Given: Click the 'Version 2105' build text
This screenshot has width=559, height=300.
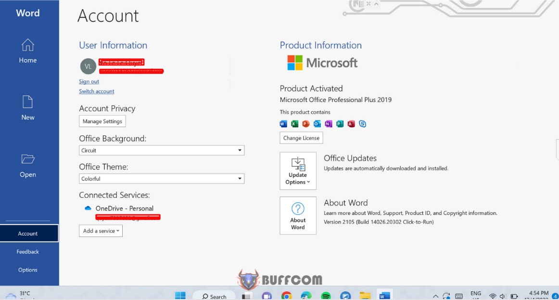Looking at the screenshot, I should coord(379,222).
